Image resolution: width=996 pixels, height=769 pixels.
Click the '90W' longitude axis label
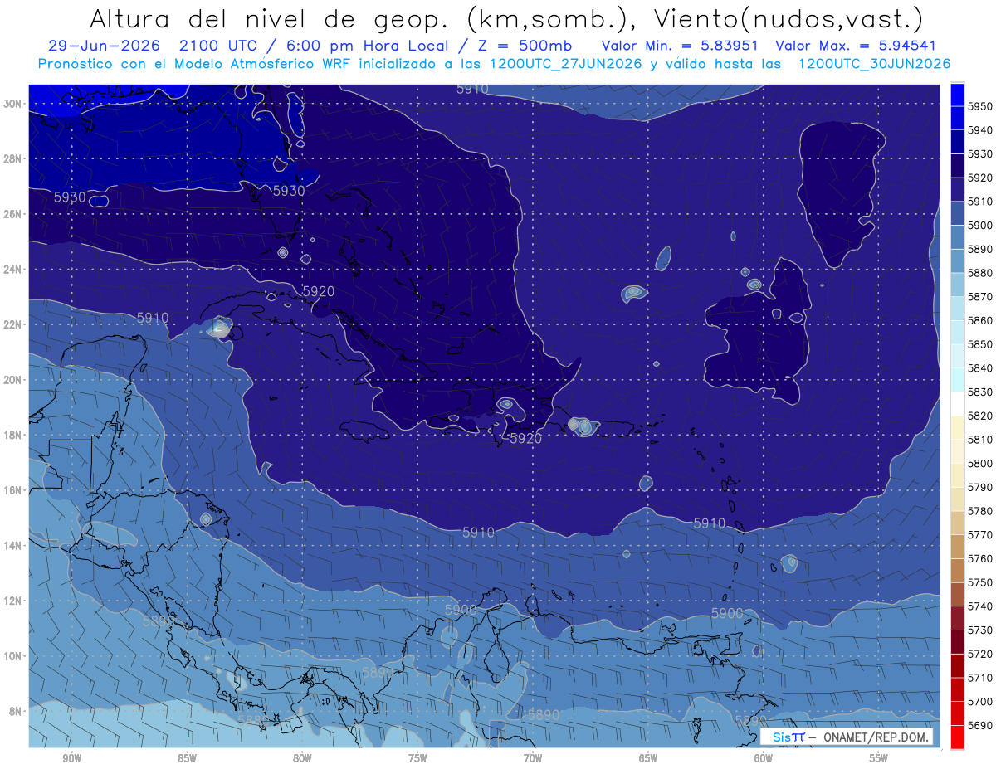pyautogui.click(x=72, y=758)
